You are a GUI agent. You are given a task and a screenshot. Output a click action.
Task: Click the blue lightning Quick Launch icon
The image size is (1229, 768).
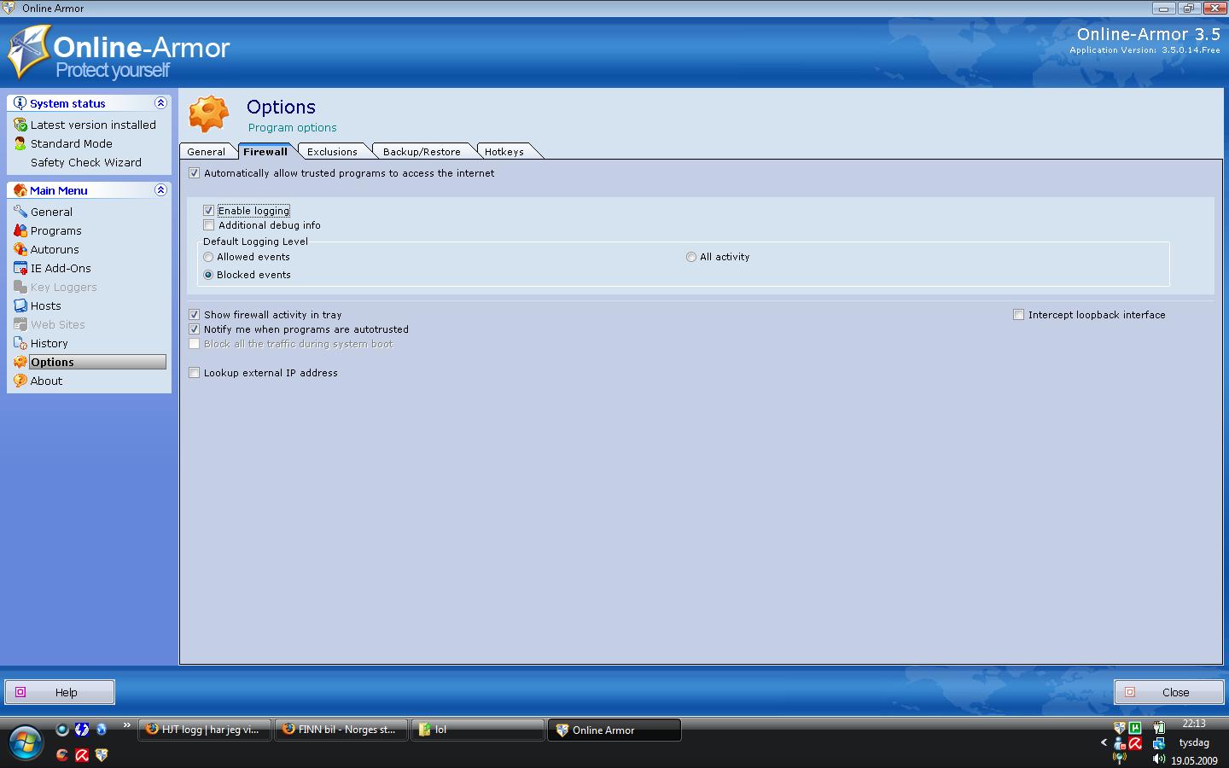(82, 730)
